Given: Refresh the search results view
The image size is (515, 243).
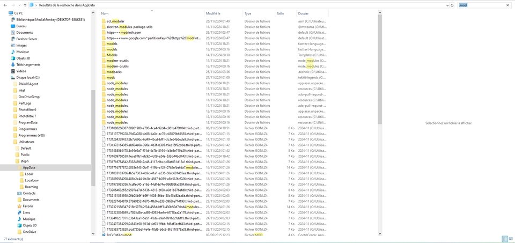Looking at the screenshot, I should 452,5.
